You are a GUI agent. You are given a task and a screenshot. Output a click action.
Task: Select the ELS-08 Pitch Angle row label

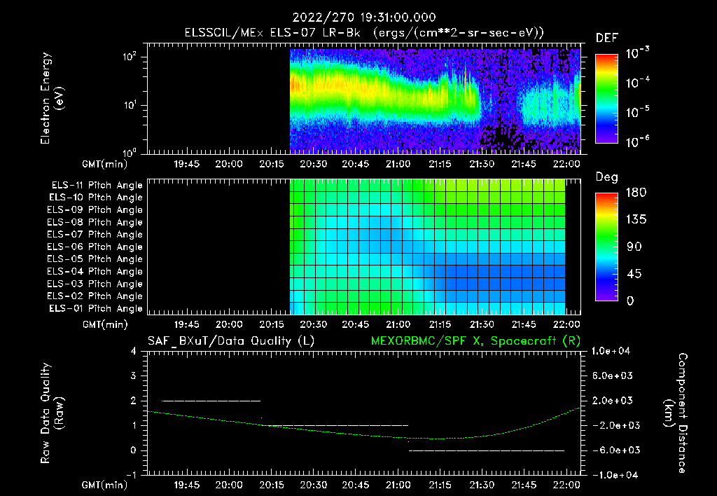pos(95,222)
